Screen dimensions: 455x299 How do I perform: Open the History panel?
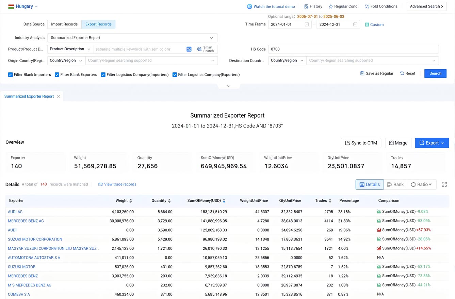[313, 6]
